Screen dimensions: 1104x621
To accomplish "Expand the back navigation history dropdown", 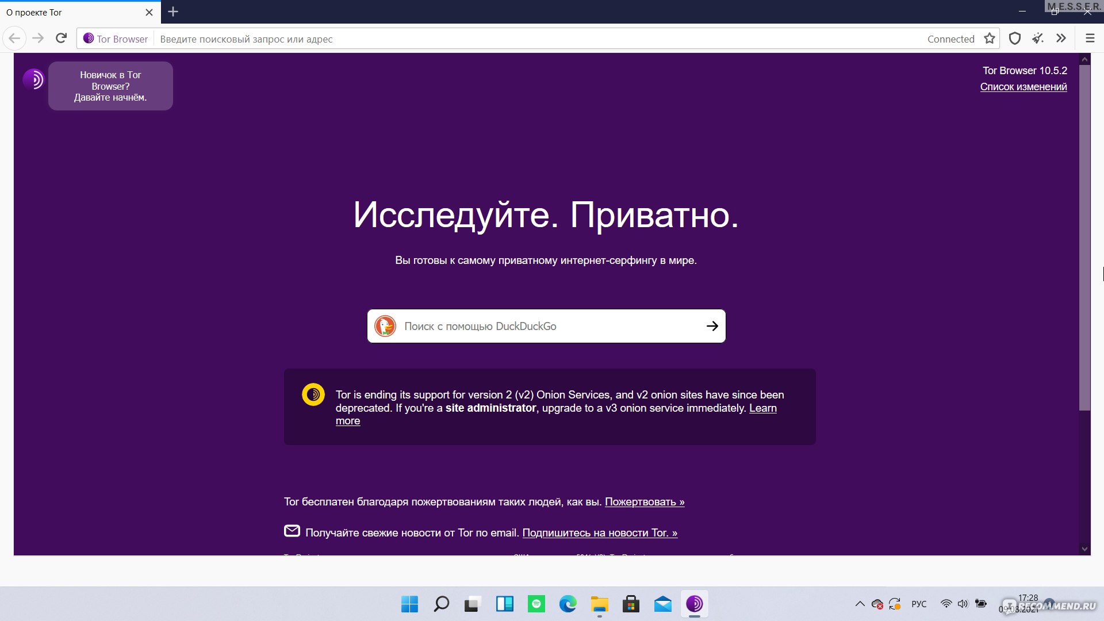I will [x=14, y=38].
